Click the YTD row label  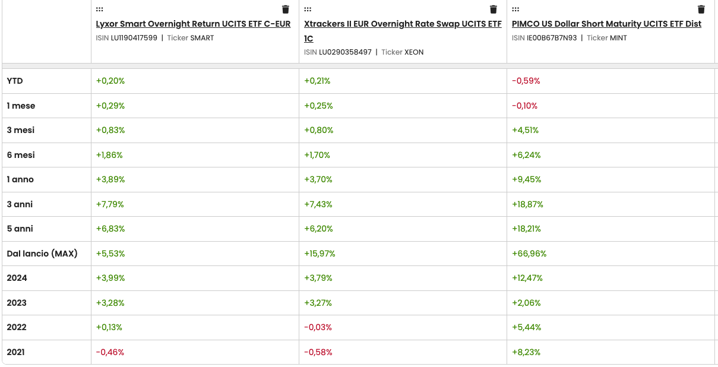(14, 80)
